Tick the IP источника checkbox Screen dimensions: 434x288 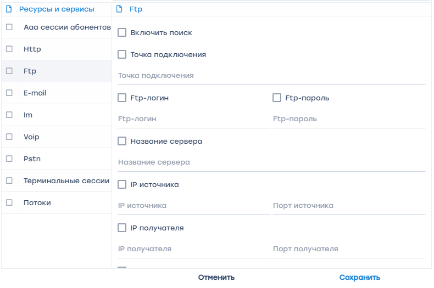pos(122,185)
